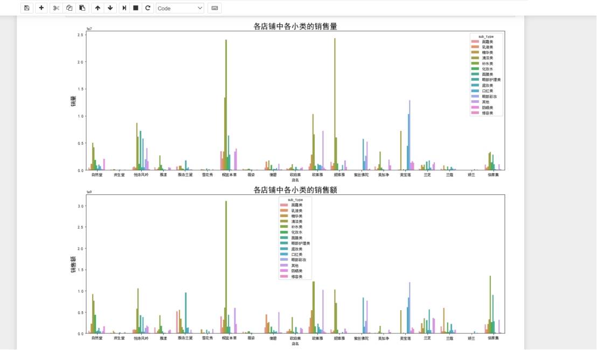The height and width of the screenshot is (350, 597).
Task: Click 修容类 swatch in the lower chart legend
Action: pyautogui.click(x=284, y=277)
